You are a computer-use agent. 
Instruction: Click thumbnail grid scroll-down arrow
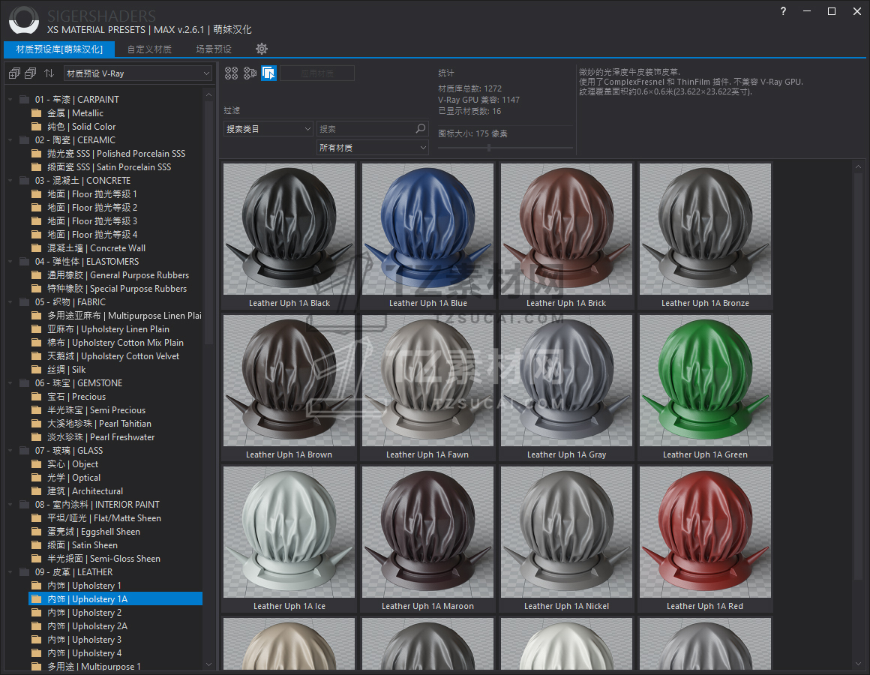click(858, 664)
